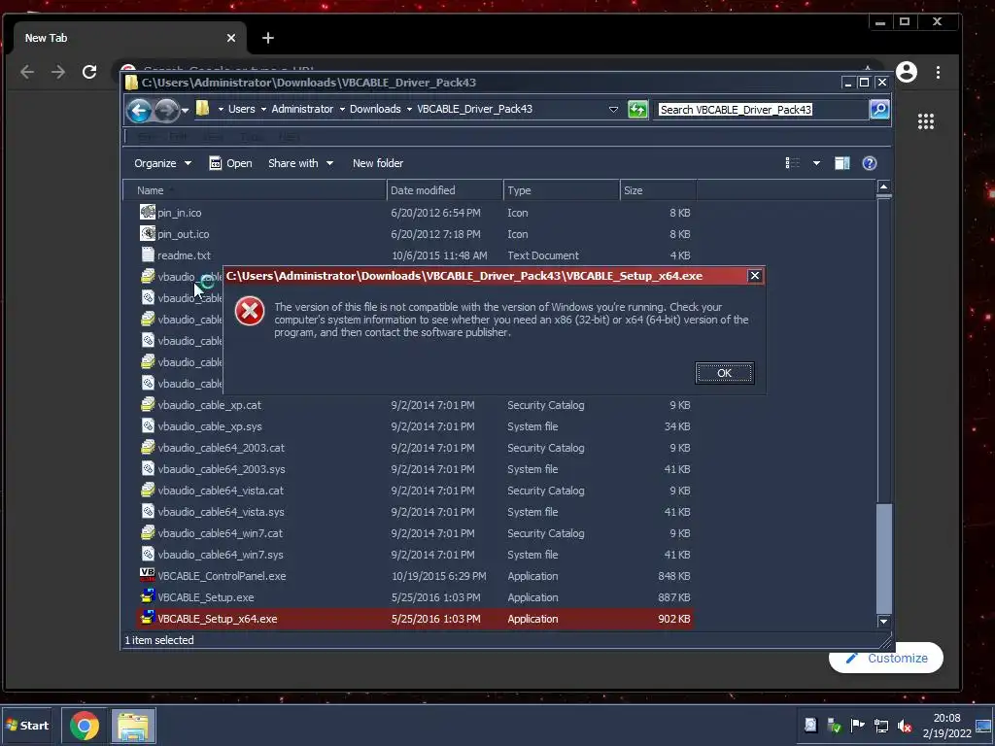Open Chrome three-dot menu

[938, 72]
